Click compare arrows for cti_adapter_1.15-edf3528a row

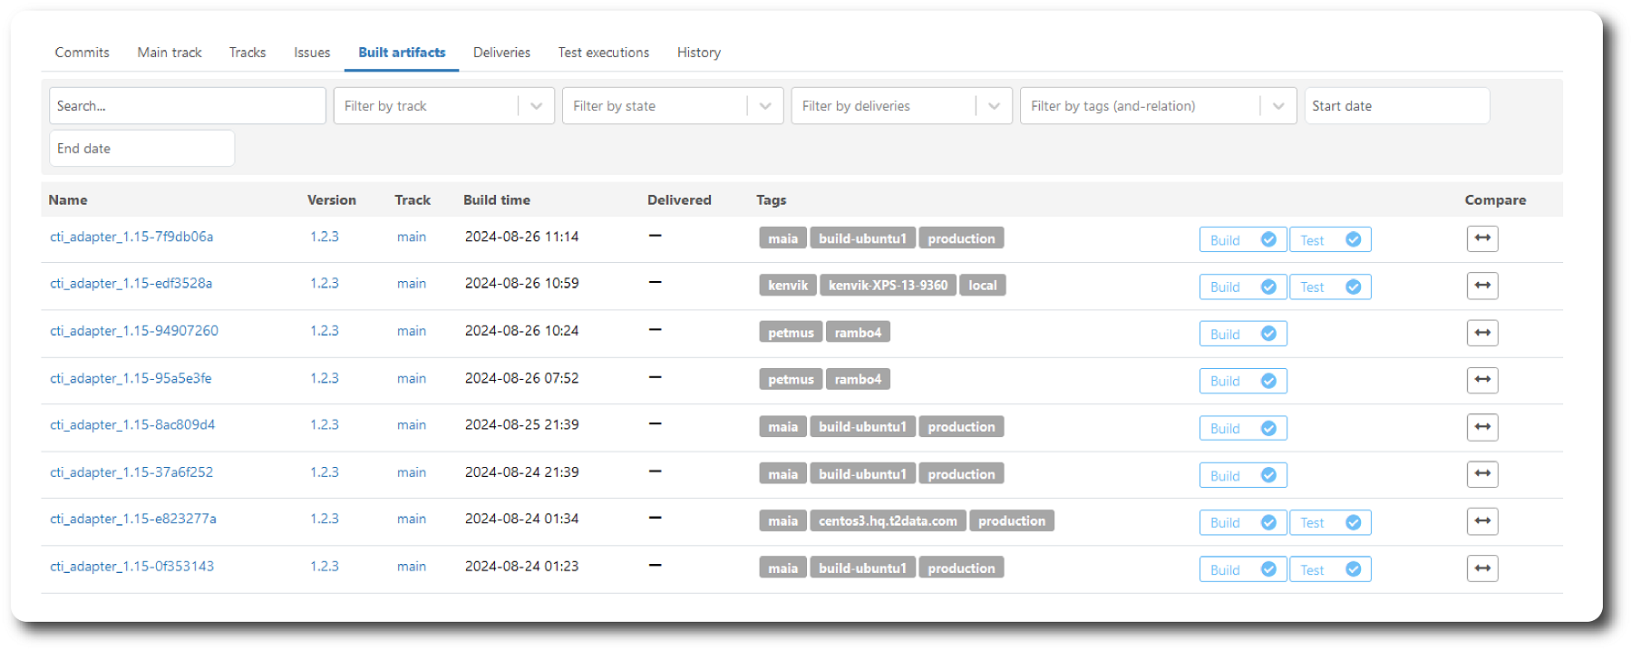point(1481,286)
